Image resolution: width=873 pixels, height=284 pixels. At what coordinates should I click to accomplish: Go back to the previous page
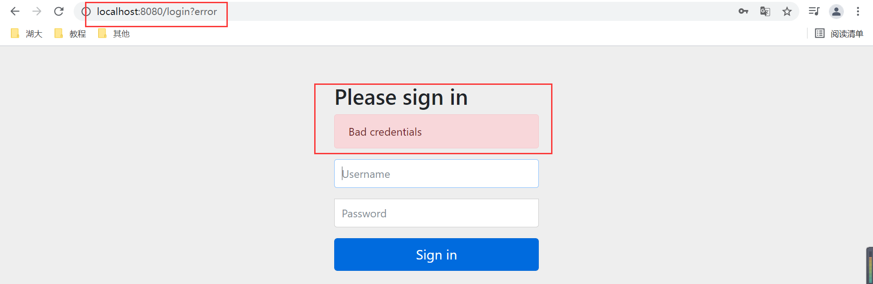point(15,11)
